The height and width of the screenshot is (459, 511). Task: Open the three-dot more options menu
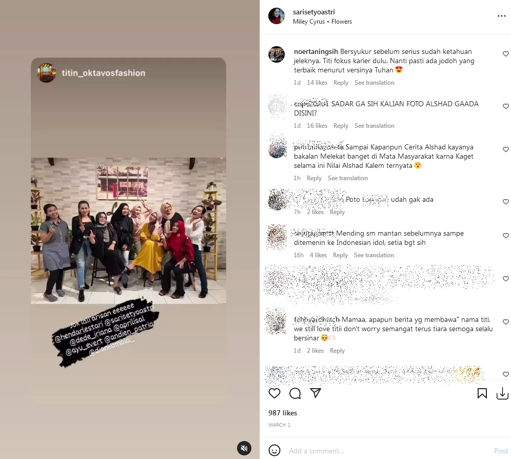502,16
